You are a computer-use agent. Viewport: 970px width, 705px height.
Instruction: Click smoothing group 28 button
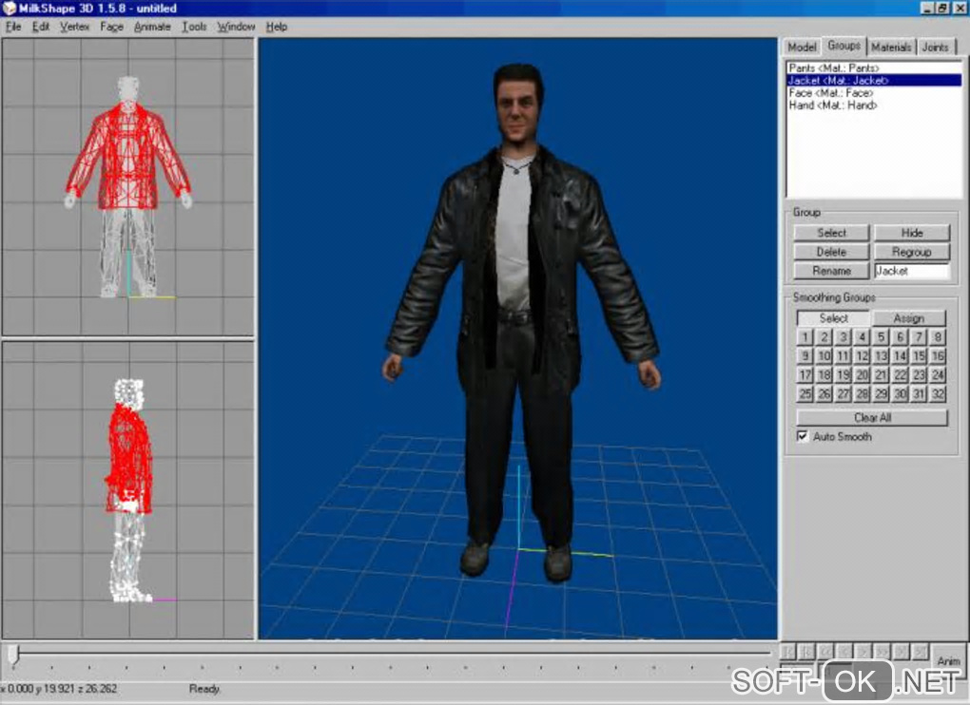pos(862,394)
